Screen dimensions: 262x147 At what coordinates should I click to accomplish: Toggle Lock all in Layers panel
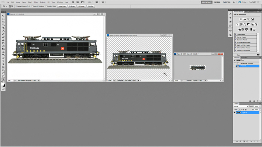tap(246, 109)
